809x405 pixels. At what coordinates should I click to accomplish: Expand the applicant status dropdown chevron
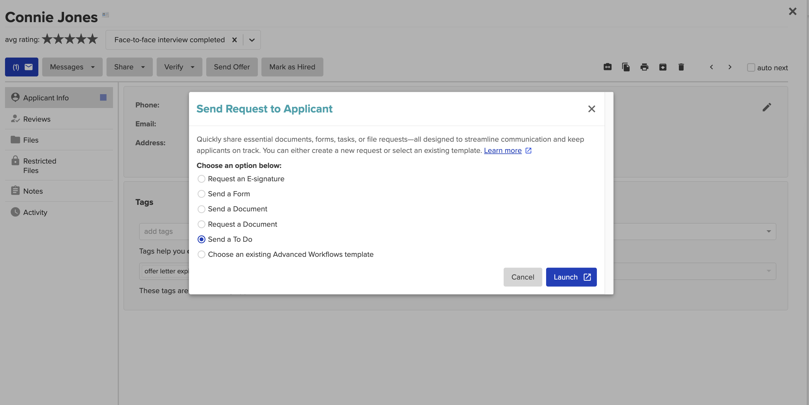pos(252,40)
